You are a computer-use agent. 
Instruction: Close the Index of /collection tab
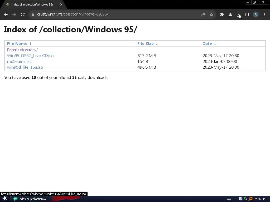click(61, 4)
